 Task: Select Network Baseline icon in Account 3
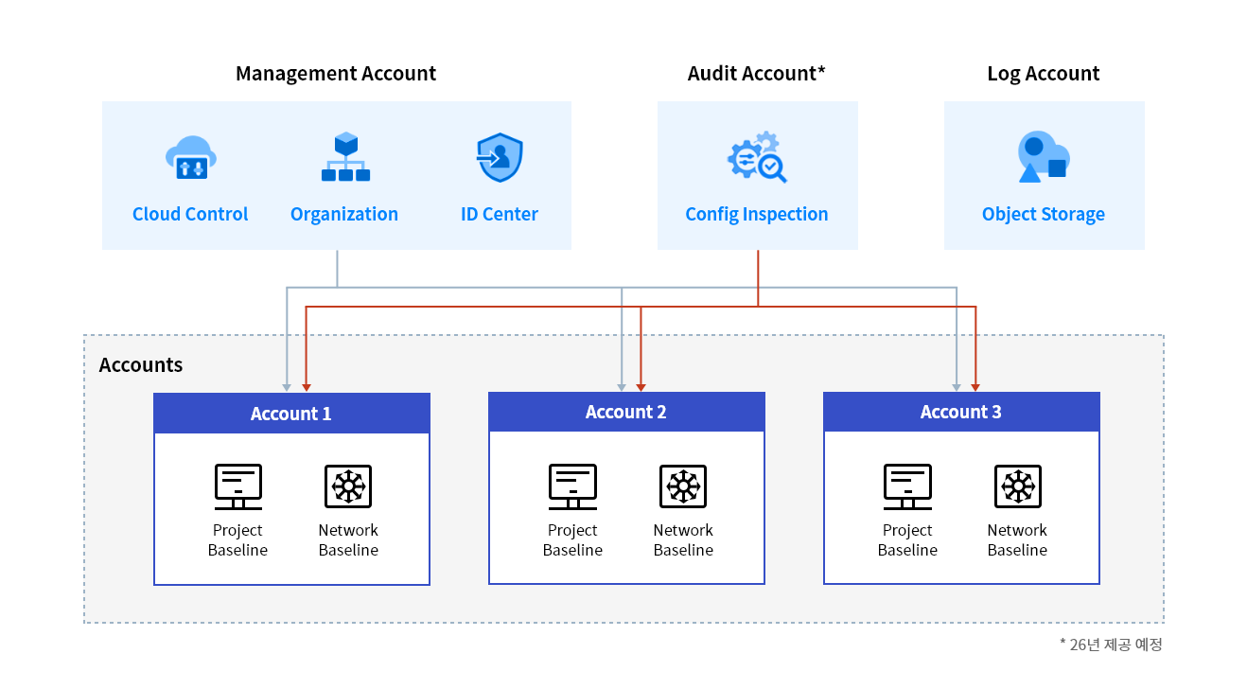pos(1017,486)
